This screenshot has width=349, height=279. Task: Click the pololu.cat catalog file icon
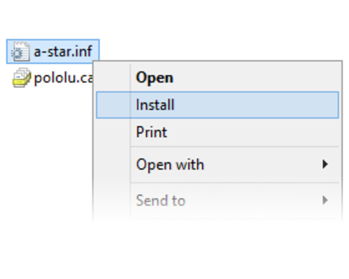[22, 78]
